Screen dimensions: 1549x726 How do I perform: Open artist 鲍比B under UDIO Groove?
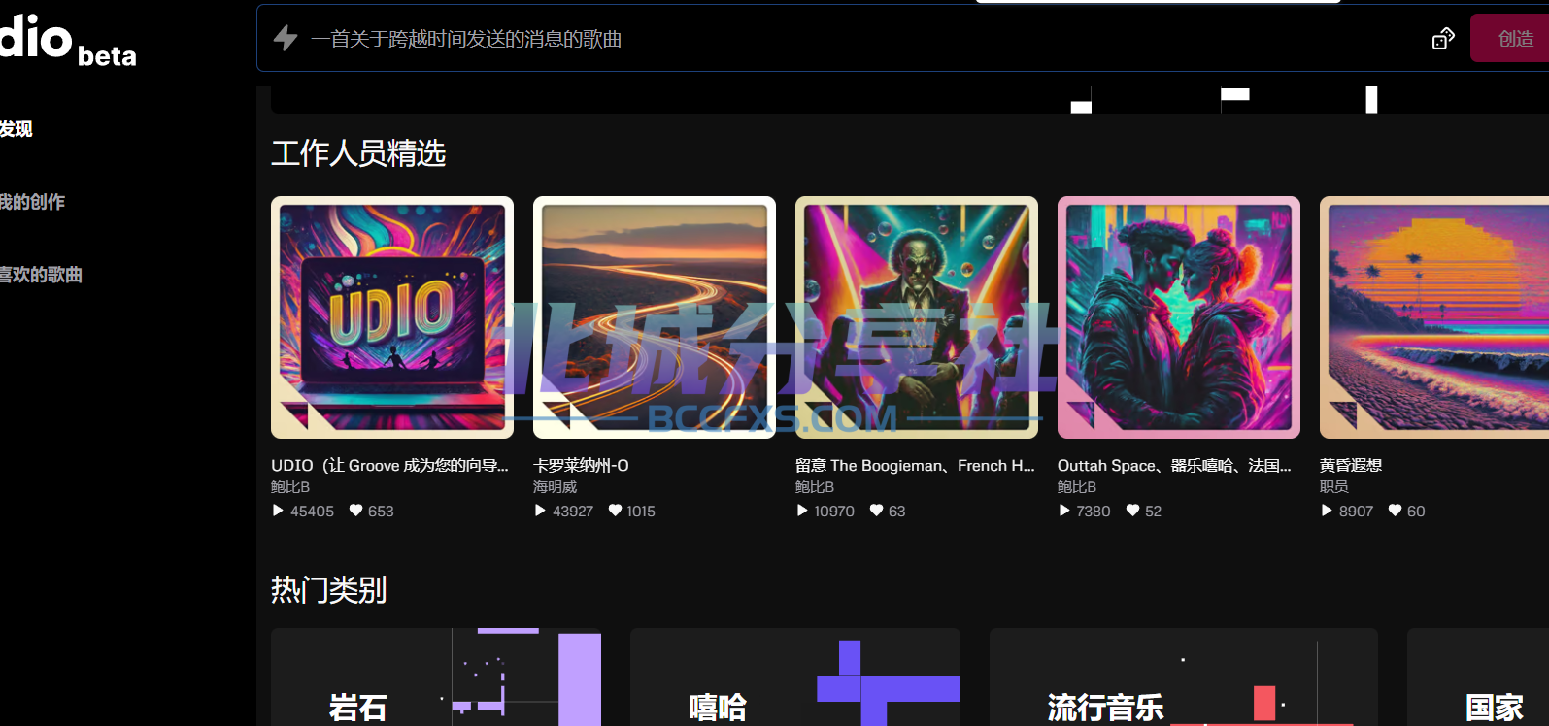coord(290,487)
